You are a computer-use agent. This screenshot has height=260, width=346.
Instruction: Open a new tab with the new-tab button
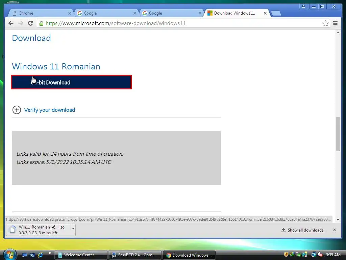(276, 14)
